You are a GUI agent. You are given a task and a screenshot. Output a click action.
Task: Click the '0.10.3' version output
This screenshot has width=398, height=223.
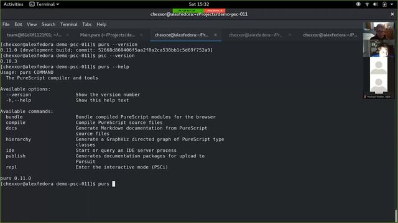coord(9,61)
